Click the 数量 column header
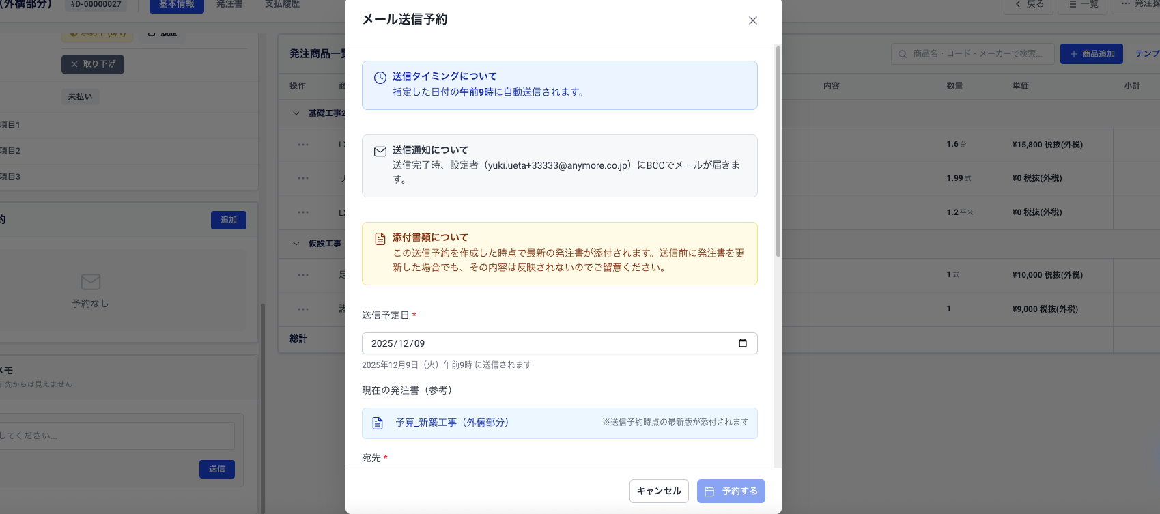 [954, 86]
